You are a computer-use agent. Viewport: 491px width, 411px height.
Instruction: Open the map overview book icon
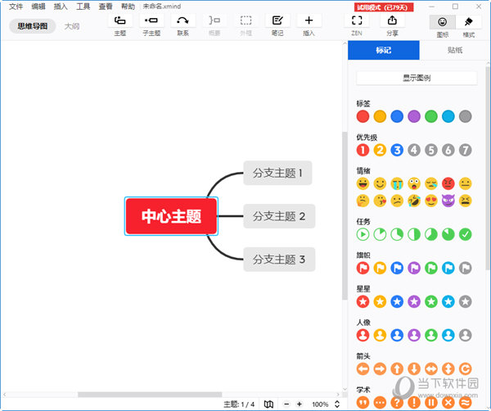[x=268, y=404]
